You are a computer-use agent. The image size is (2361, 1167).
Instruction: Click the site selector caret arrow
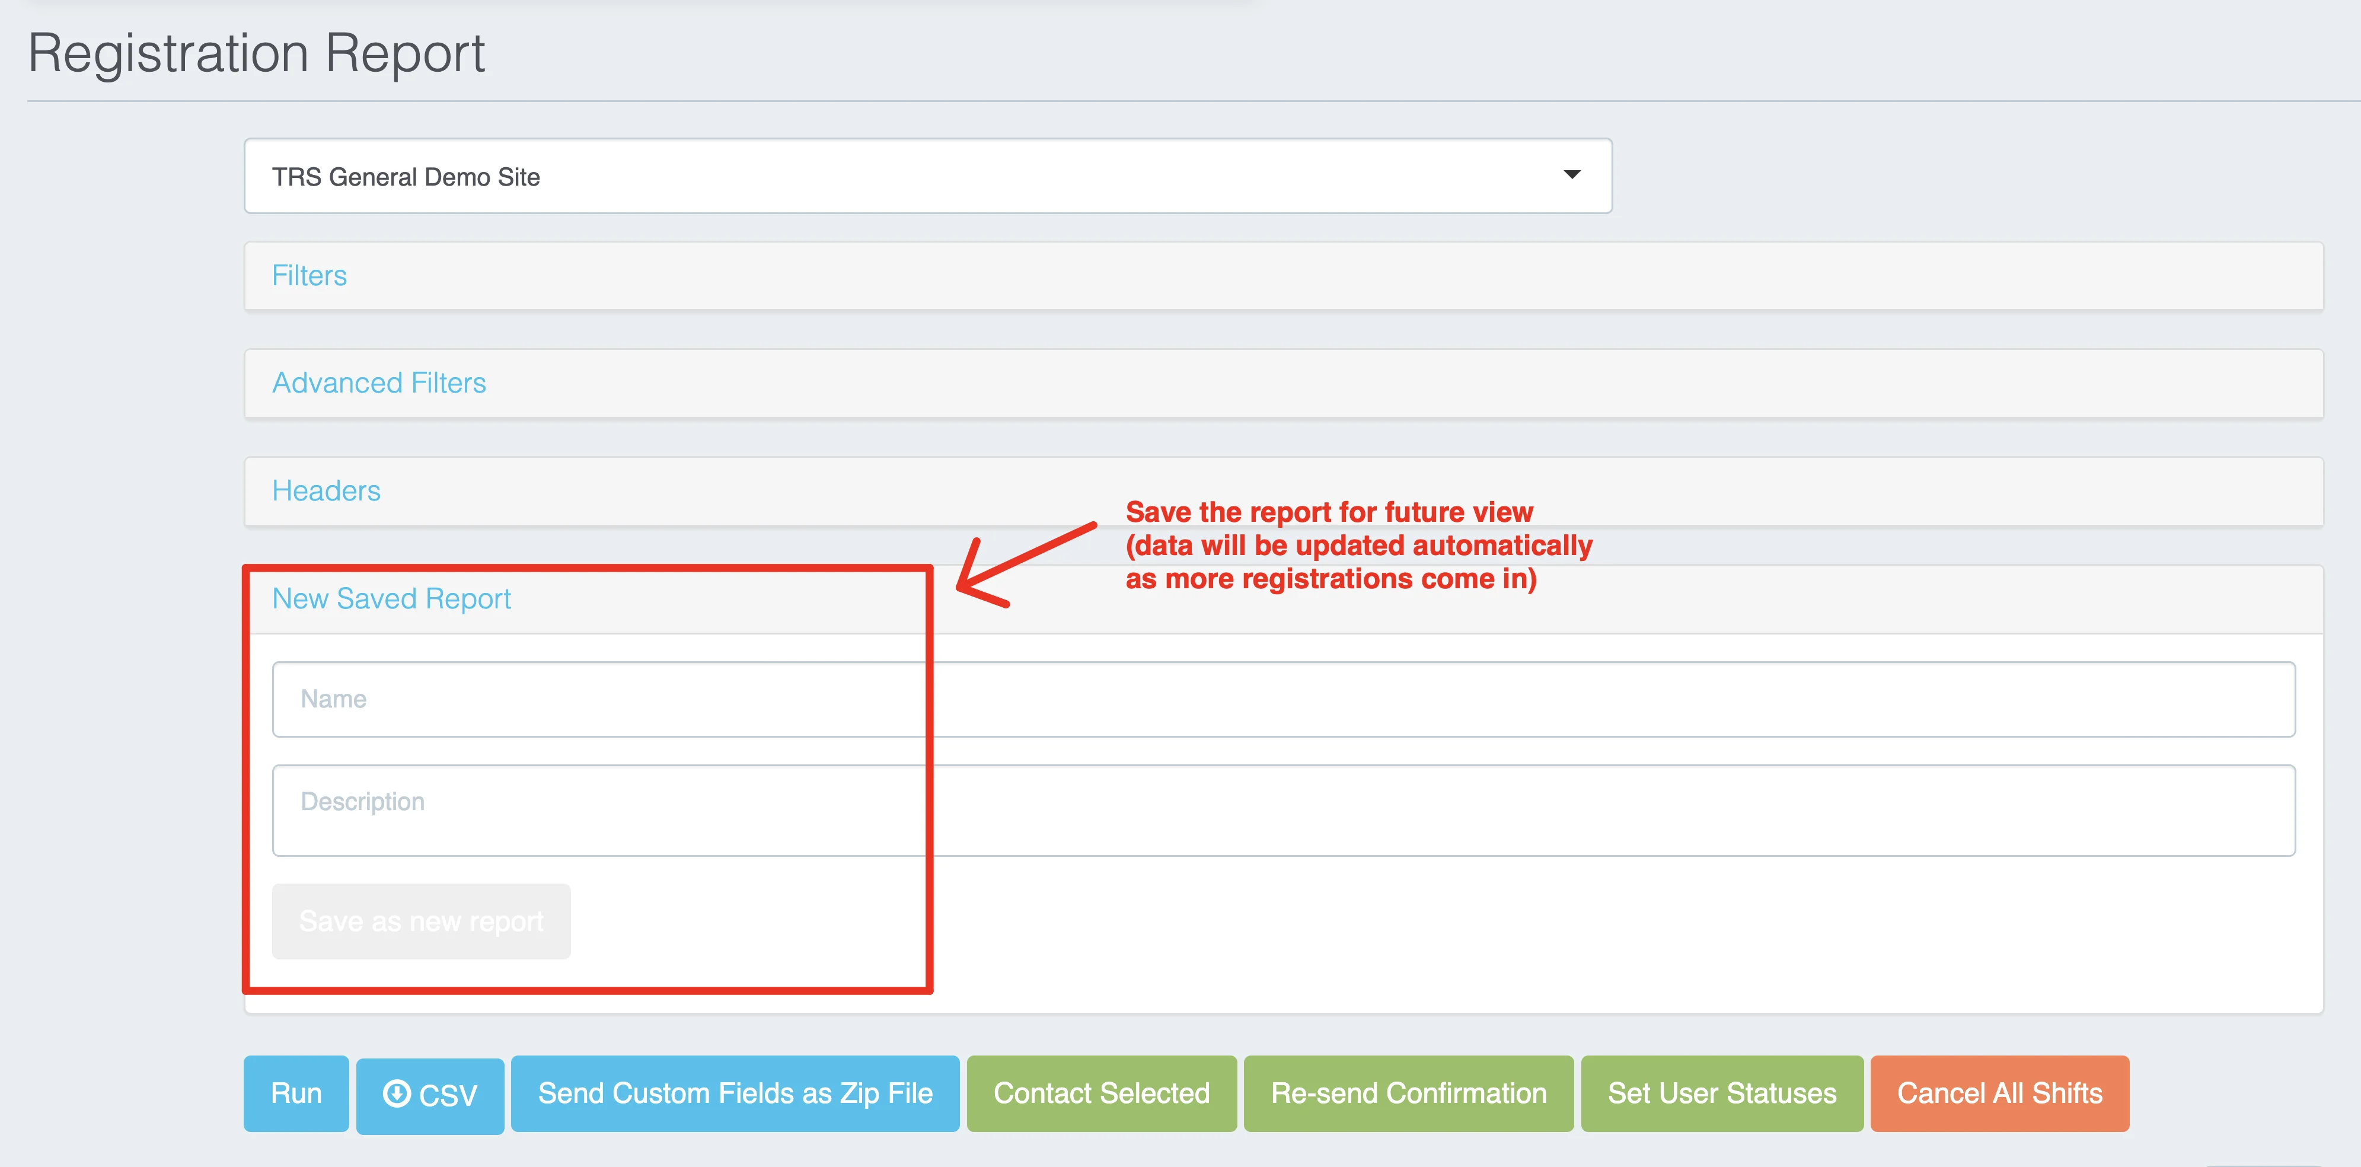coord(1572,174)
